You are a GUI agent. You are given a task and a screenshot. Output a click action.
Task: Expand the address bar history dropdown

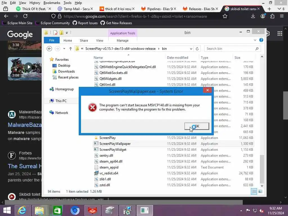(x=191, y=49)
